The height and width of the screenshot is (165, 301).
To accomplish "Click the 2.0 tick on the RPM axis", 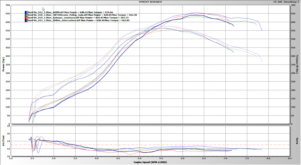I will pos(11,158).
